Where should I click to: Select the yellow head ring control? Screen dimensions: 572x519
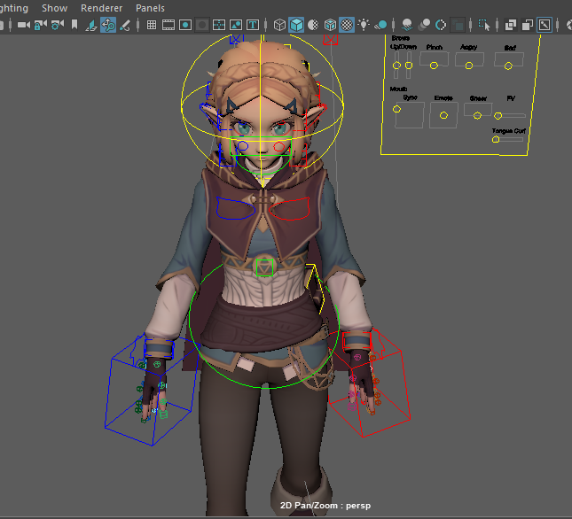[262, 105]
